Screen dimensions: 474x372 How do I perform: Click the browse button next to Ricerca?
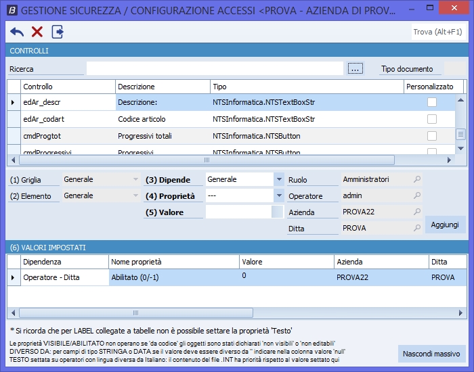tap(356, 68)
